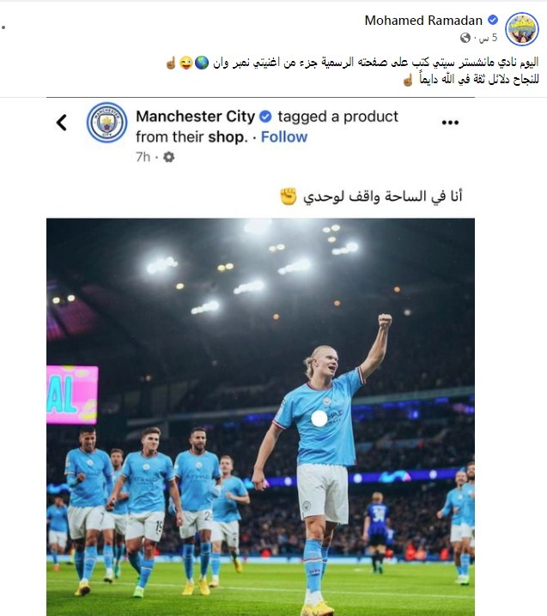Open the Manchester City match photo
This screenshot has height=616, width=547.
pos(260,417)
